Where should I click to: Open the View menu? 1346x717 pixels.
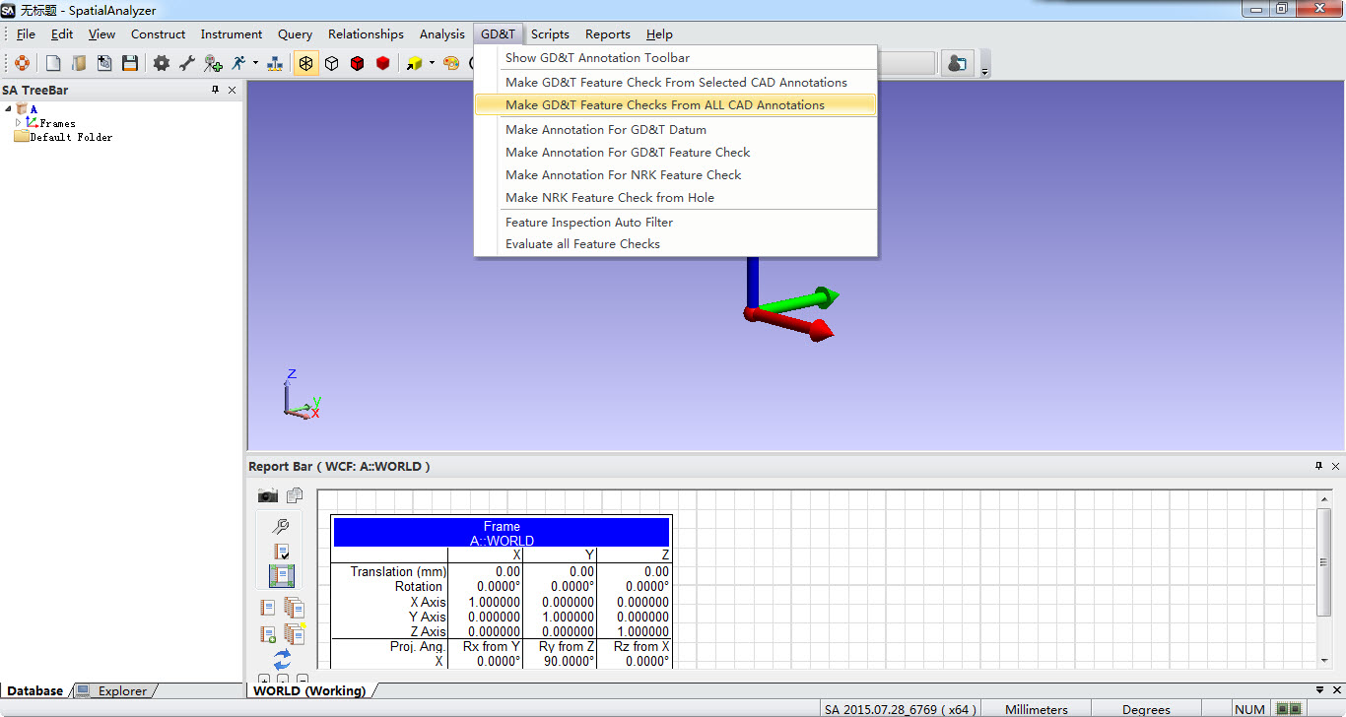click(101, 34)
